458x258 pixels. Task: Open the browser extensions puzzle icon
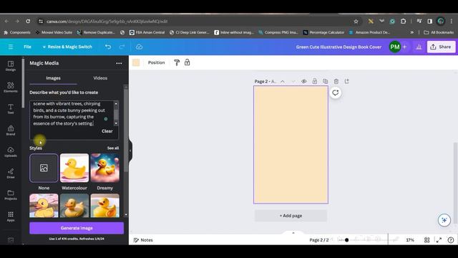coord(404,21)
